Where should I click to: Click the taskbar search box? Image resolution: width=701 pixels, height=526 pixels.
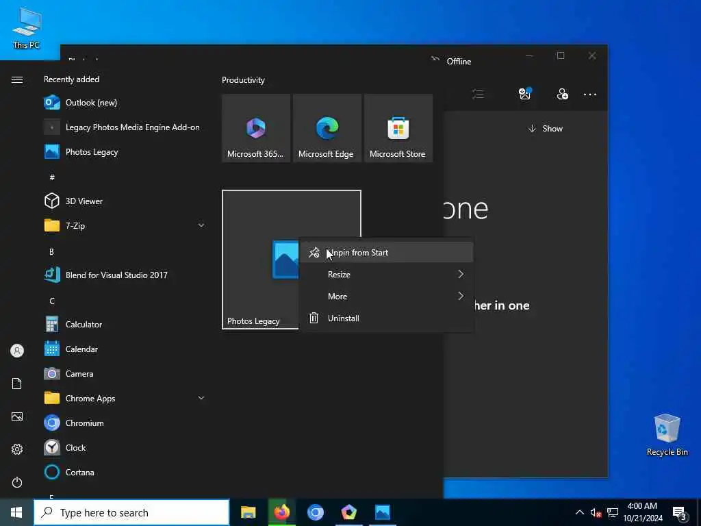pyautogui.click(x=131, y=512)
